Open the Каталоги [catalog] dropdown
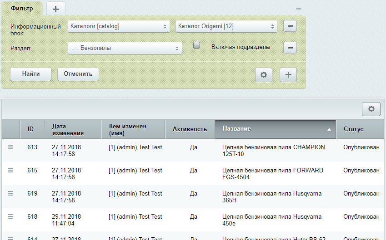This screenshot has height=240, width=386. pyautogui.click(x=119, y=26)
